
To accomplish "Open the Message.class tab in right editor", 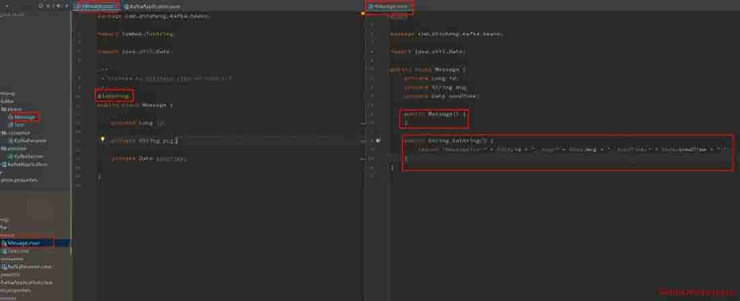I will [x=390, y=7].
